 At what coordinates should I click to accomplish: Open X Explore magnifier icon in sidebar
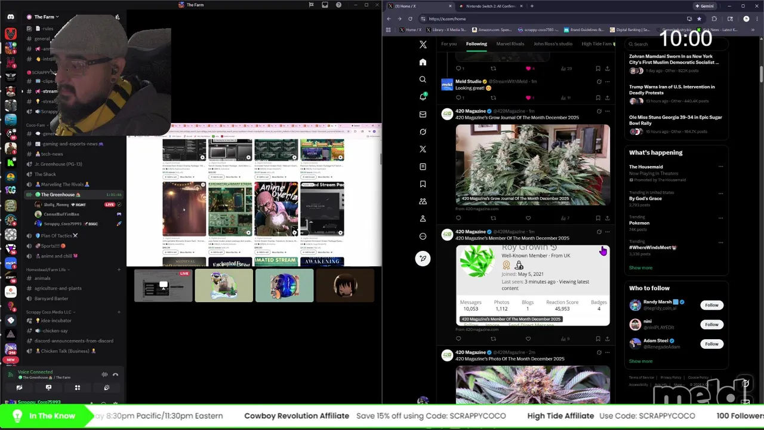(x=423, y=79)
